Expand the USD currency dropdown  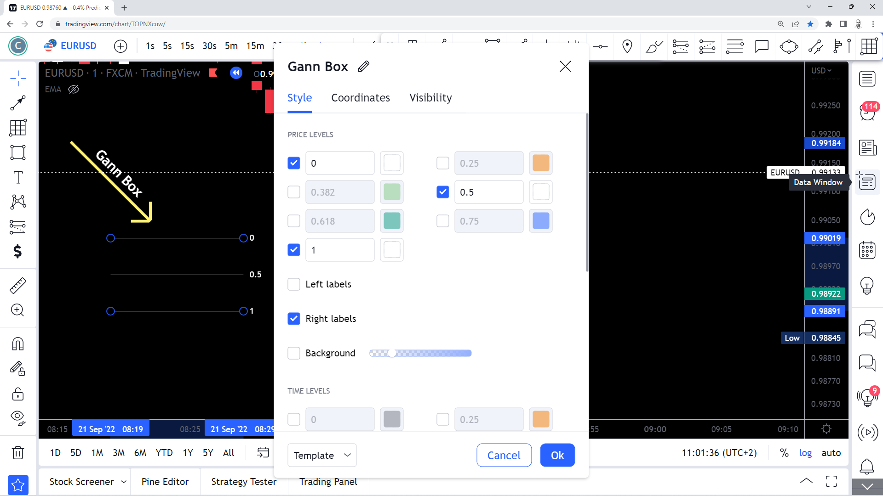click(x=821, y=70)
